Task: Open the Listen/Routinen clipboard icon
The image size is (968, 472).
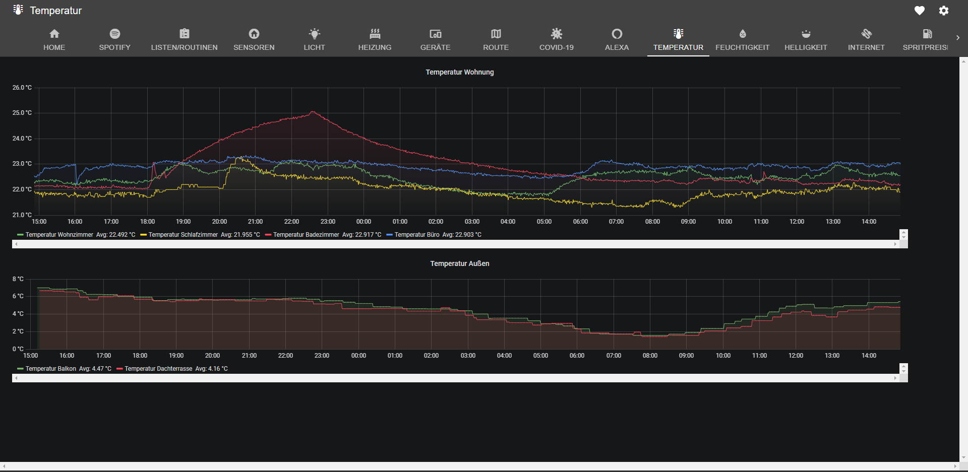Action: (185, 34)
